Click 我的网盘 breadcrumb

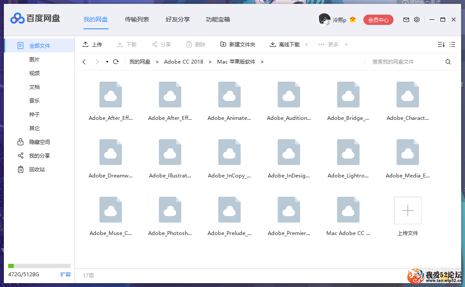139,61
